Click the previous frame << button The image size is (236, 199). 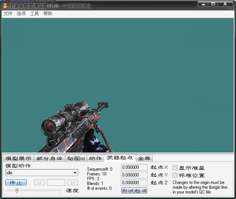[x=39, y=182]
